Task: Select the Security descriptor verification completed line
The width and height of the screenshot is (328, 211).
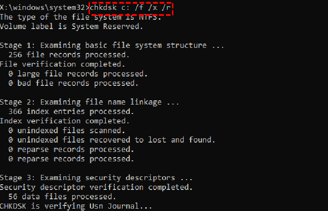Action: click(x=96, y=188)
